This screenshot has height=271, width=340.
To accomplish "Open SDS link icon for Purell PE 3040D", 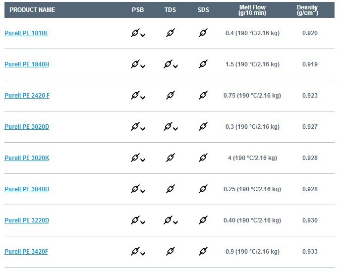I will (203, 189).
